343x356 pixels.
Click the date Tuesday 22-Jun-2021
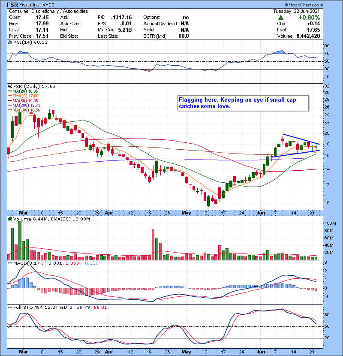point(296,11)
